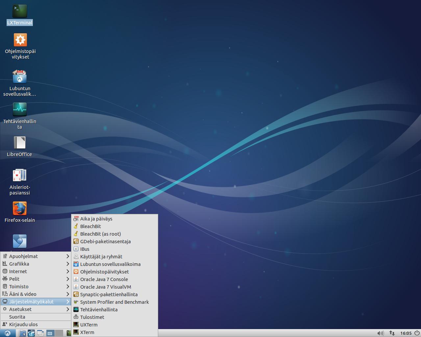Click the power button in the panel
The height and width of the screenshot is (337, 421).
tap(417, 333)
